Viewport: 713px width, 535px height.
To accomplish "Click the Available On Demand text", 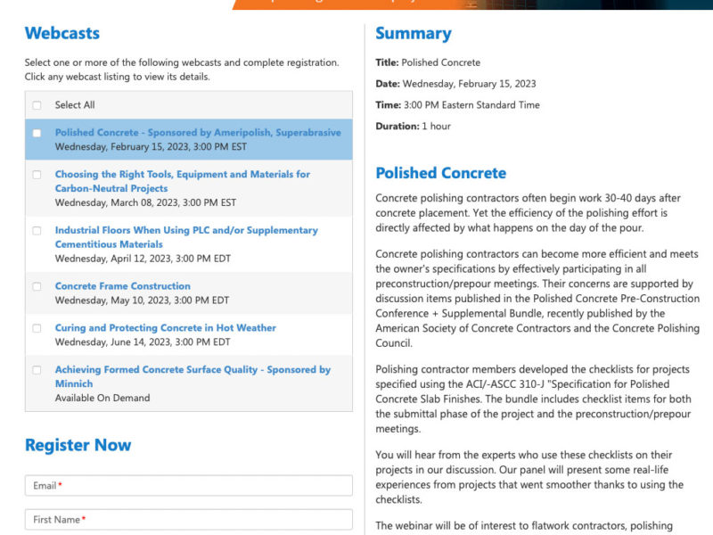I will (x=102, y=398).
